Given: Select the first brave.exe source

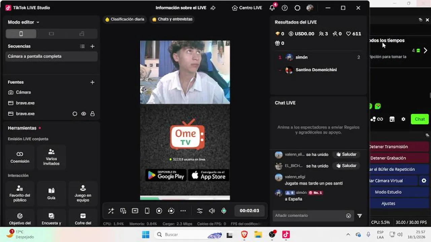Looking at the screenshot, I should point(52,103).
